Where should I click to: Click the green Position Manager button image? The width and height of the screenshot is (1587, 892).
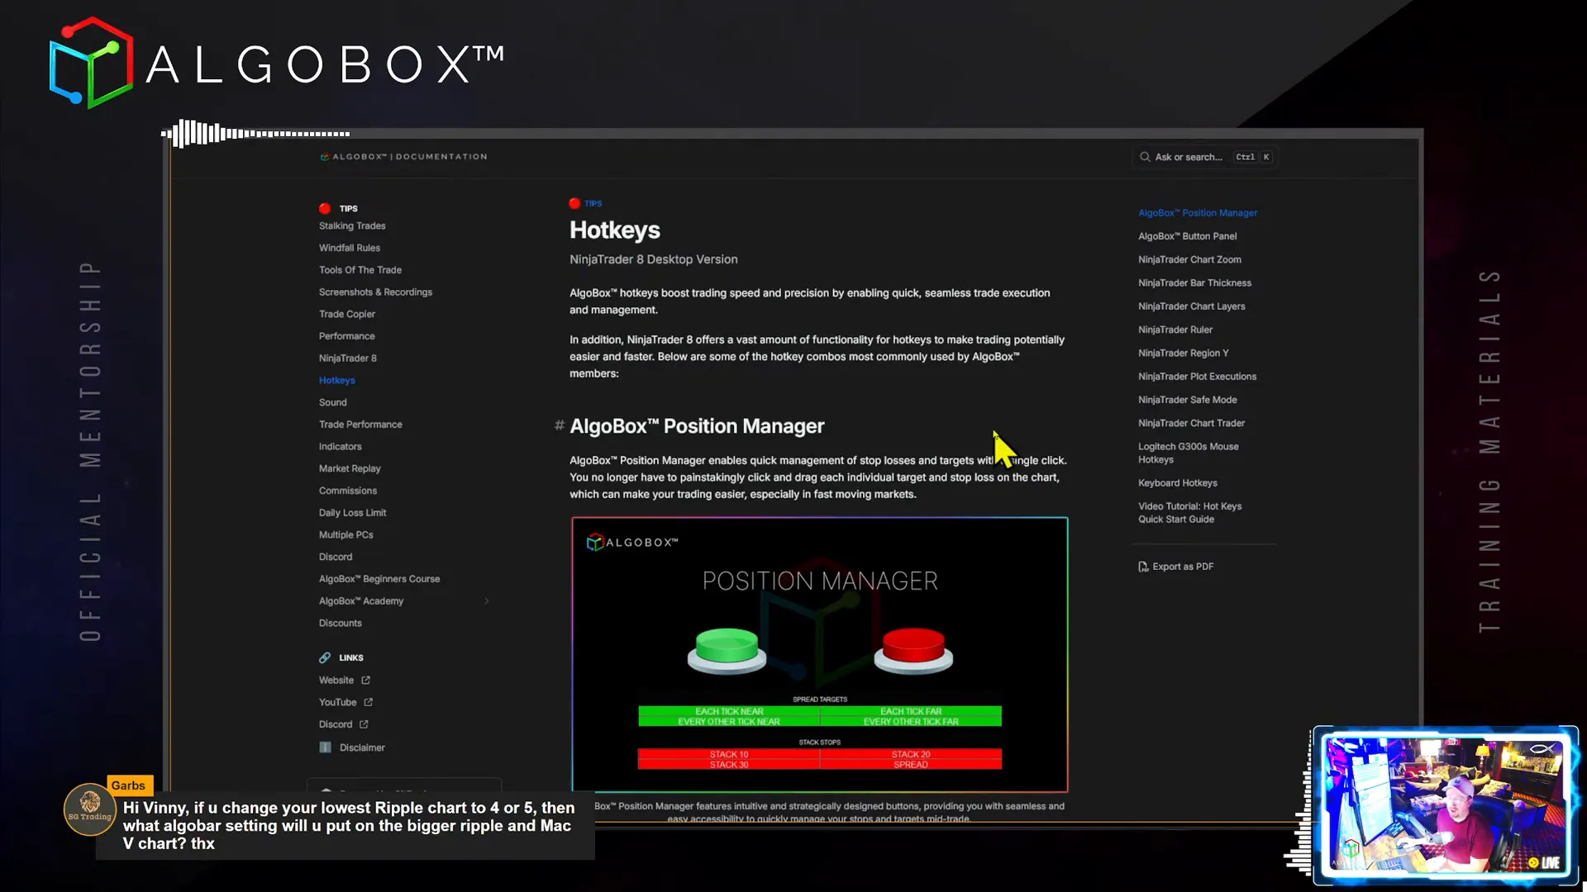point(727,651)
